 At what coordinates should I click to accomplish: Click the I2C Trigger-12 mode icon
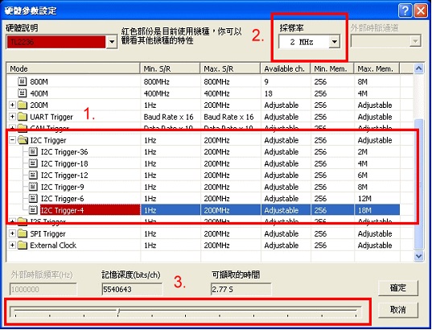pyautogui.click(x=33, y=175)
